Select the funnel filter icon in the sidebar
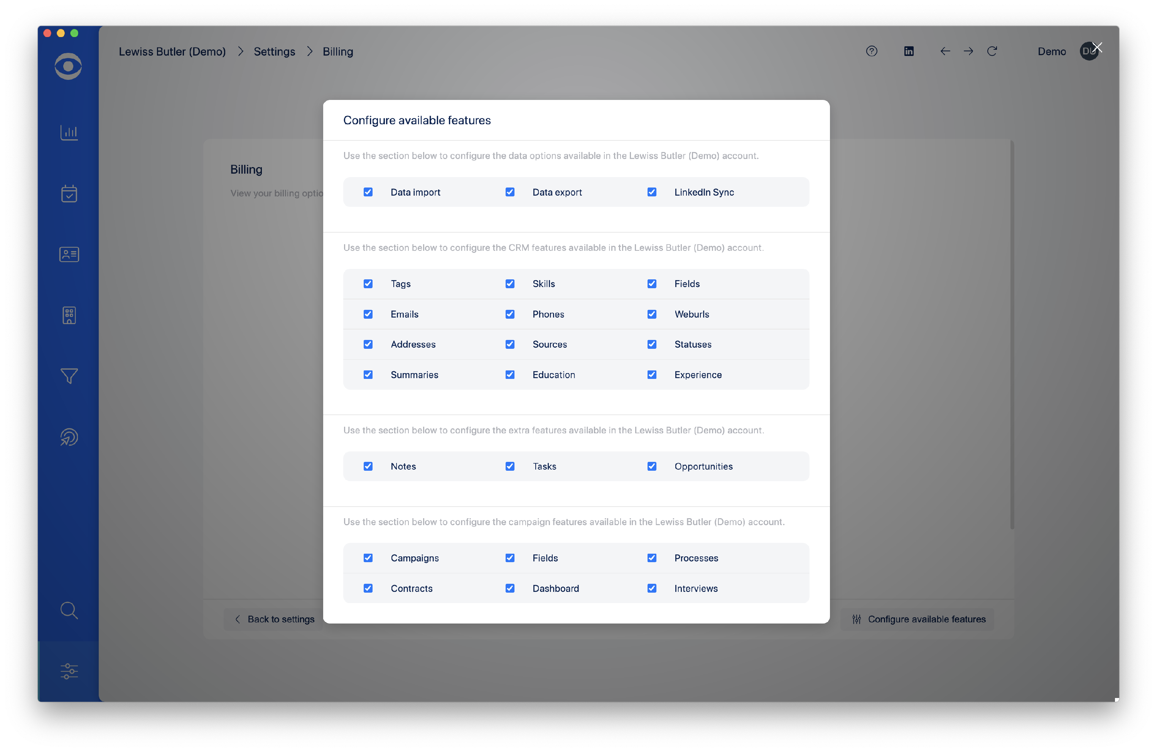The width and height of the screenshot is (1157, 752). (x=69, y=376)
